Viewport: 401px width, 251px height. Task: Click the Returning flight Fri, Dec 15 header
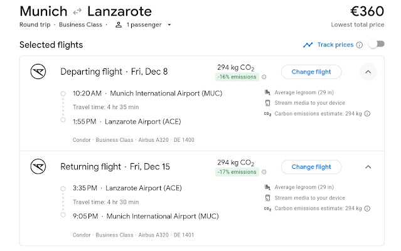click(x=115, y=167)
